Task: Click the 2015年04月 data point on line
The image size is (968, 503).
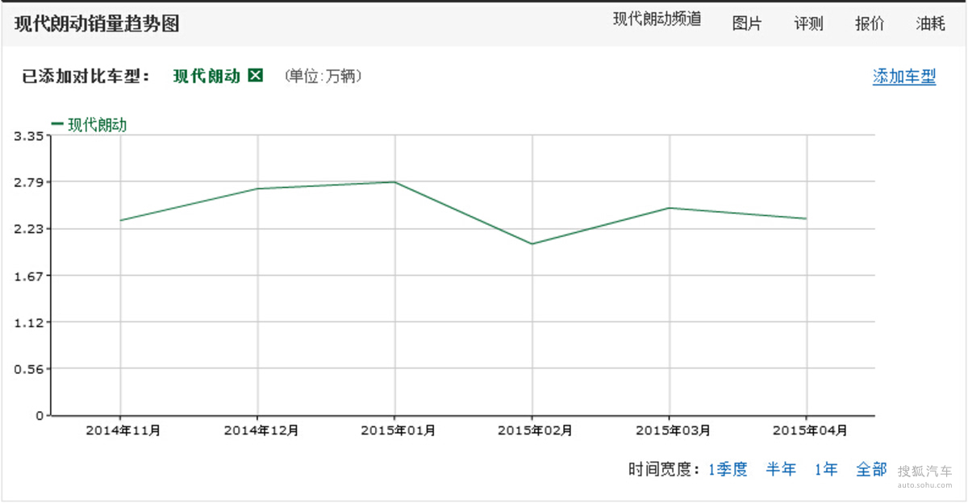Action: point(806,218)
